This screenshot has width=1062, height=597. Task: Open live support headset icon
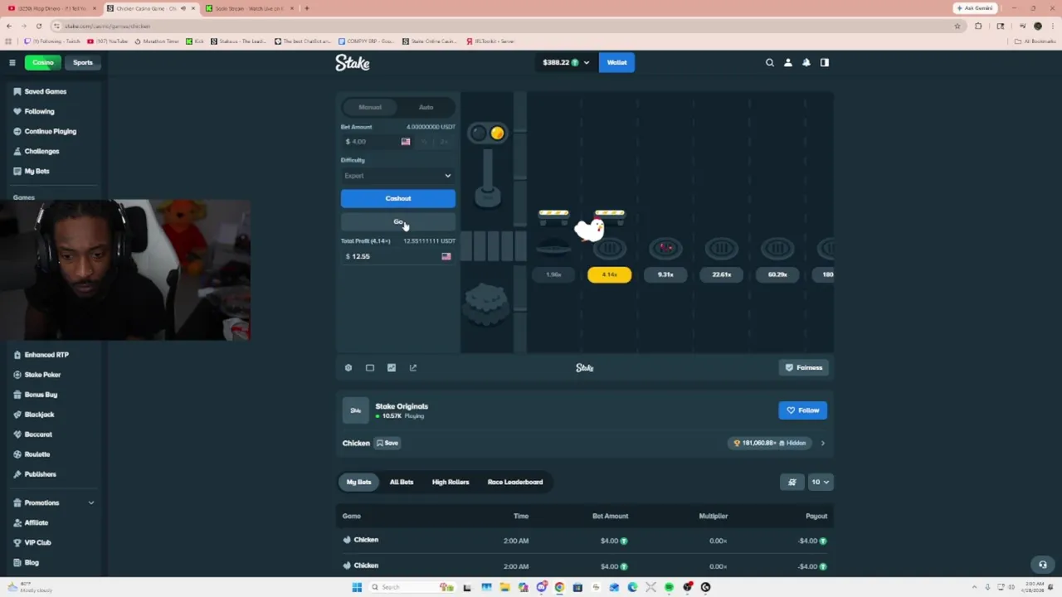1043,565
